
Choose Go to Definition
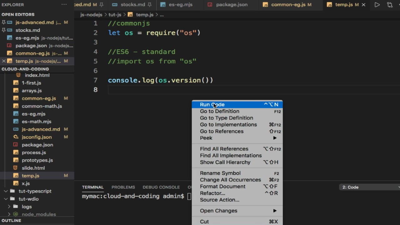237,111
